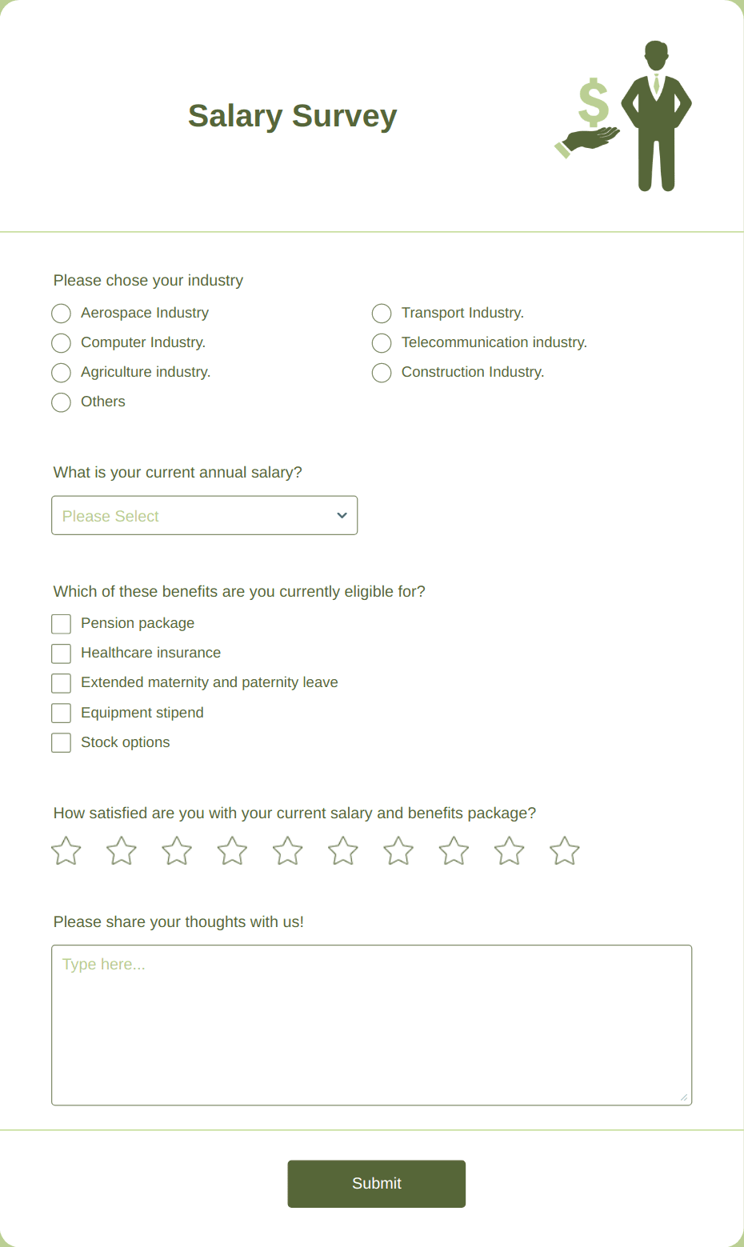Enable the Healthcare insurance checkbox
Image resolution: width=744 pixels, height=1247 pixels.
tap(61, 653)
